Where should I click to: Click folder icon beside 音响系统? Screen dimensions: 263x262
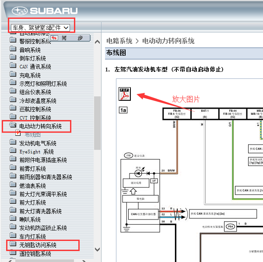[13, 49]
